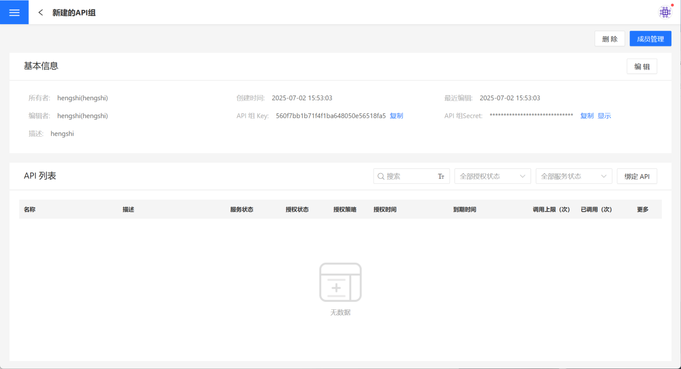
Task: Select the 到期时间 column header
Action: pos(464,210)
